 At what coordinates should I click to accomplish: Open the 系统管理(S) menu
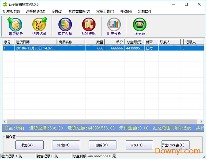pos(11,12)
